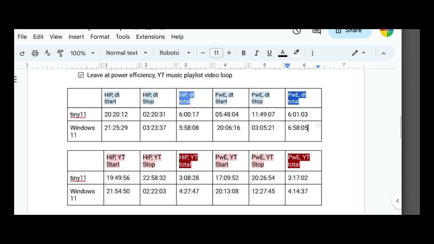Print the document with printer icon
The image size is (434, 244).
click(x=35, y=53)
